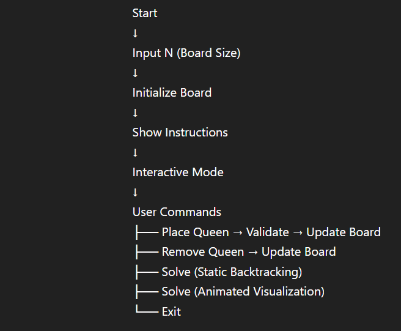Select the "Interactive Mode" step
The height and width of the screenshot is (331, 401).
coord(178,172)
